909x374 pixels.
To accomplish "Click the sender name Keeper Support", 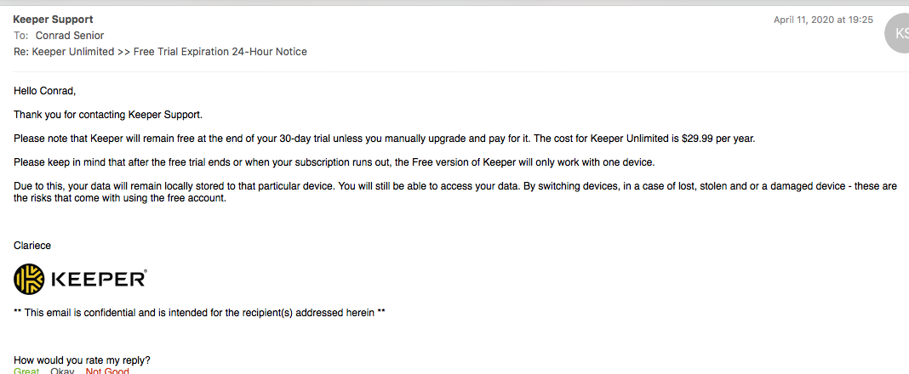I will [53, 20].
